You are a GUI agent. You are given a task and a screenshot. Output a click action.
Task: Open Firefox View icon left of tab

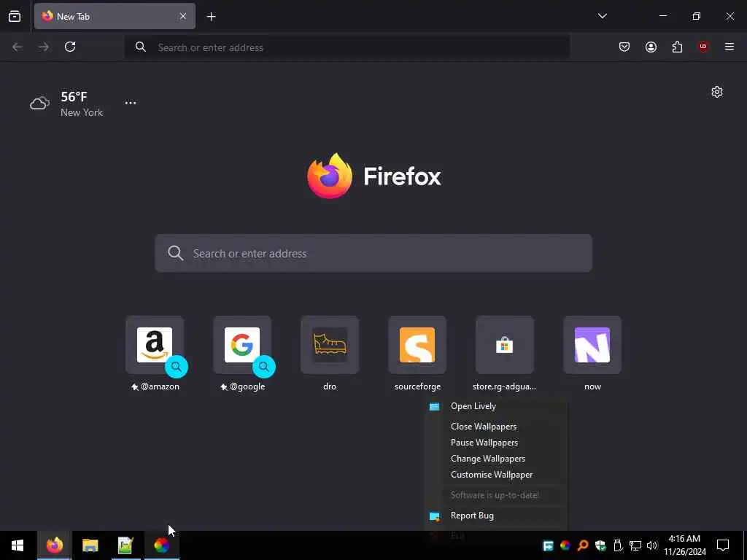[x=15, y=16]
